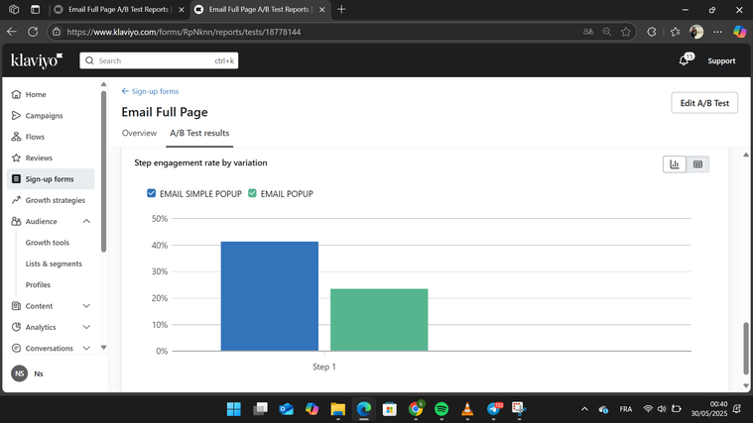This screenshot has width=753, height=423.
Task: Collapse the Audience section
Action: [x=86, y=222]
